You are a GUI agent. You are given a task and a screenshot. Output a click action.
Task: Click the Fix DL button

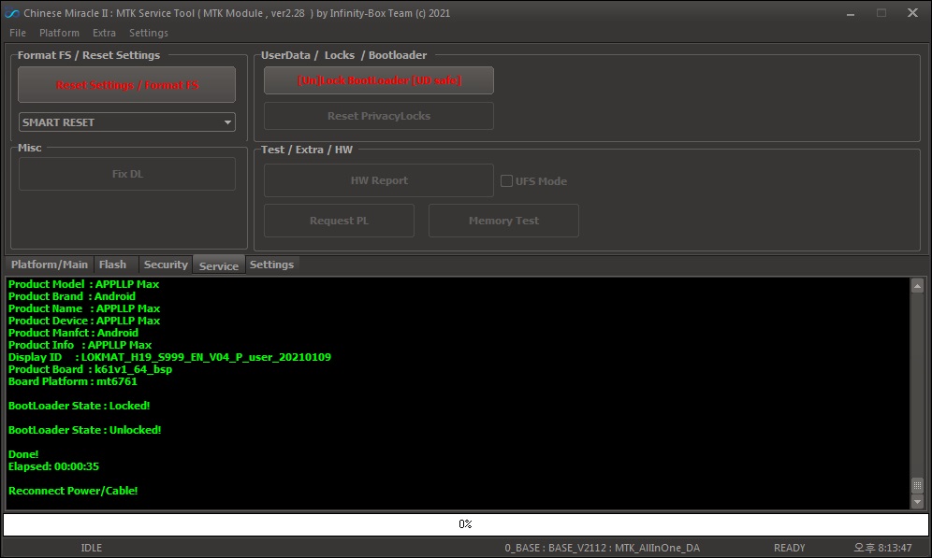pyautogui.click(x=126, y=174)
